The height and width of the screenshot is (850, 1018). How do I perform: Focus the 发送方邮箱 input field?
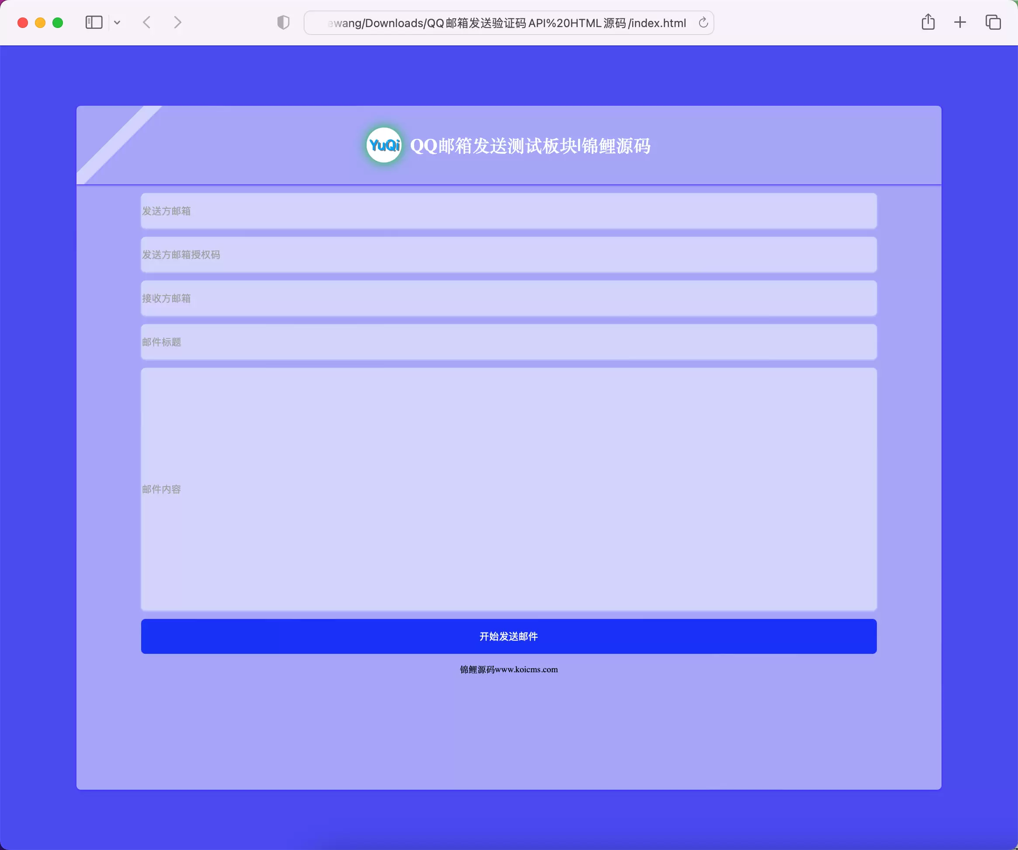coord(509,211)
